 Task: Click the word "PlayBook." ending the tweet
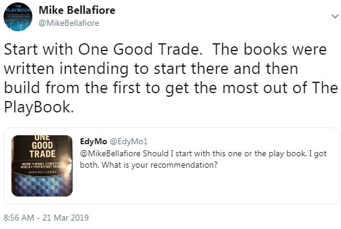tap(39, 107)
